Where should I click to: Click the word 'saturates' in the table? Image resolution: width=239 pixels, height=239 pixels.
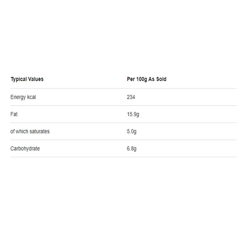click(39, 131)
